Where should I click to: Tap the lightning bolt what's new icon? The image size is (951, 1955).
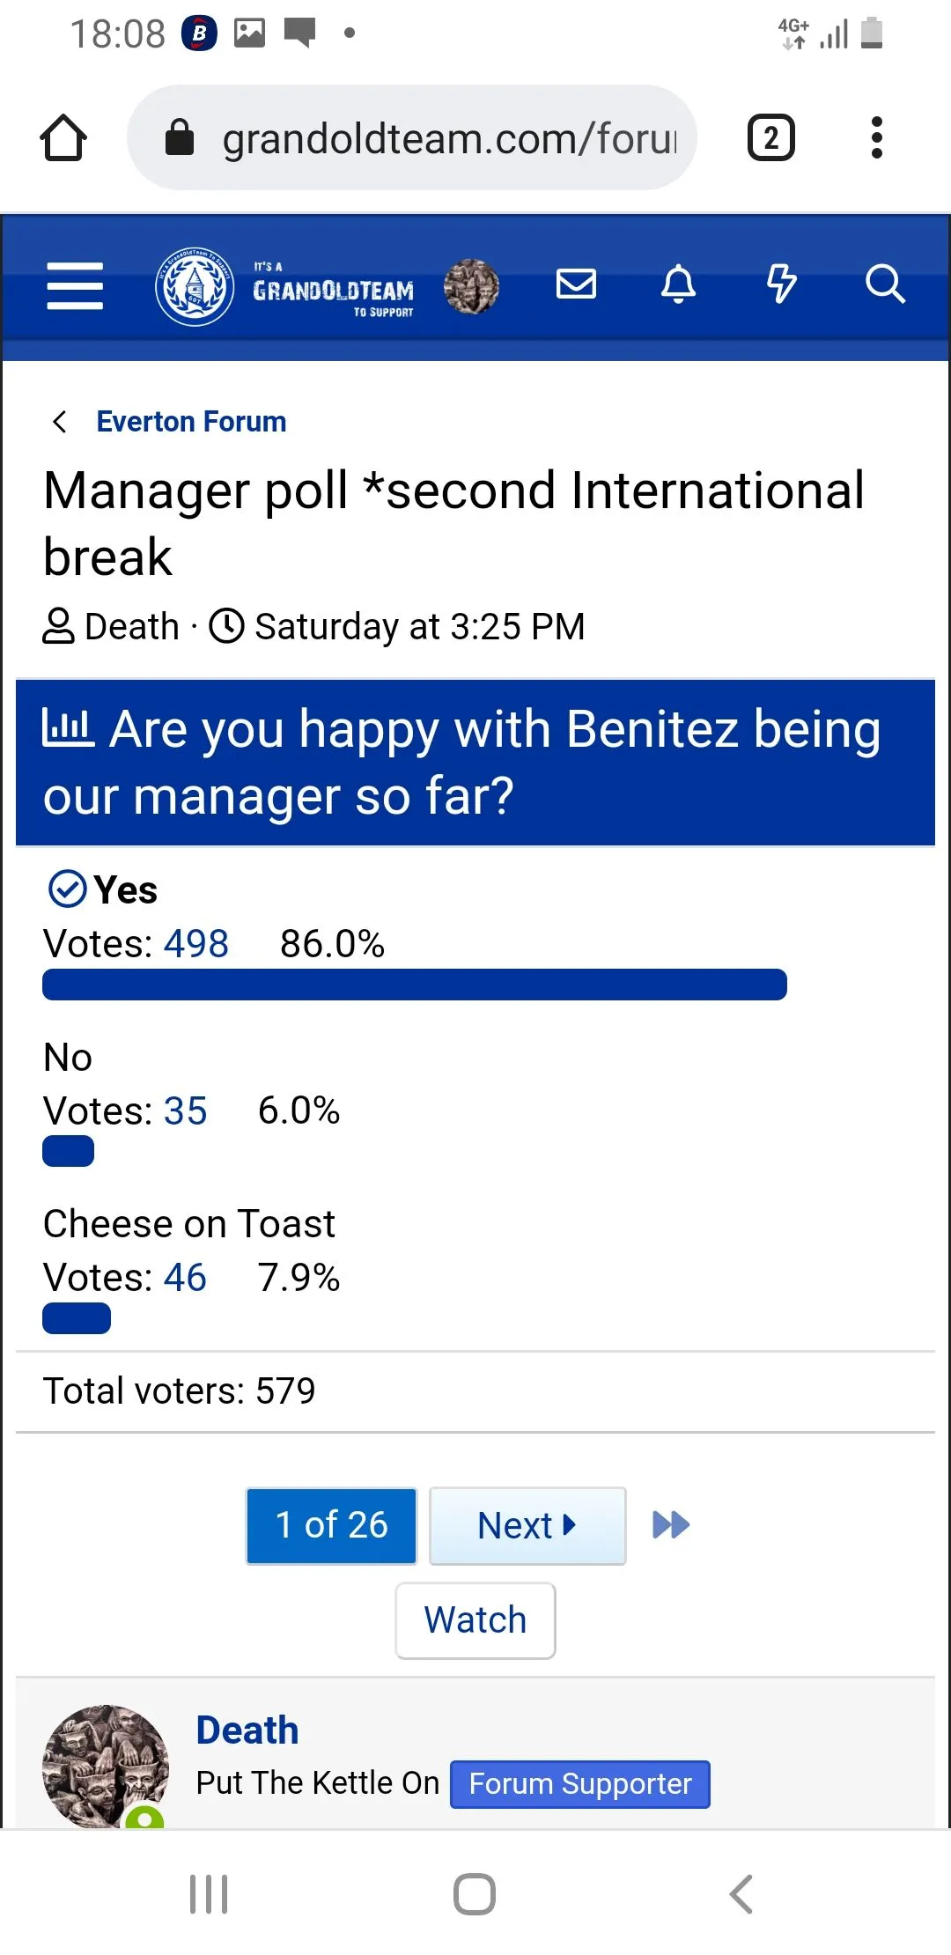(x=781, y=284)
